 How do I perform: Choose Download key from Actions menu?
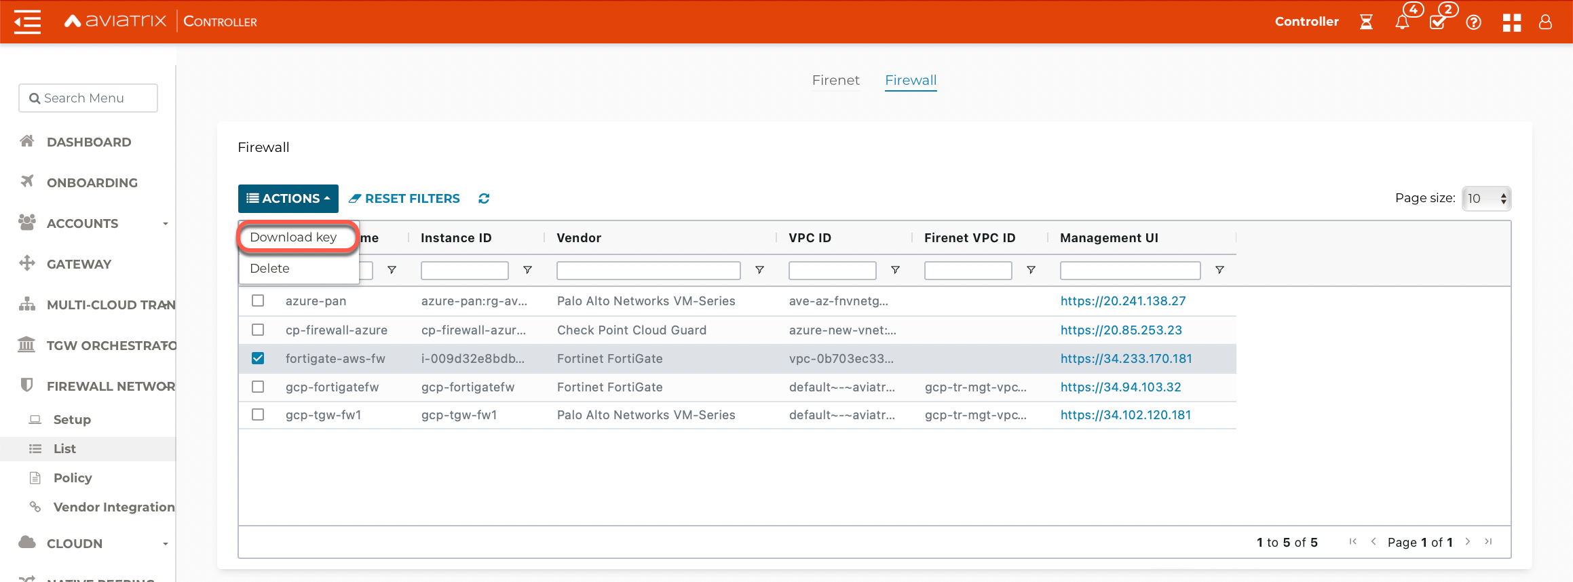[x=293, y=237]
